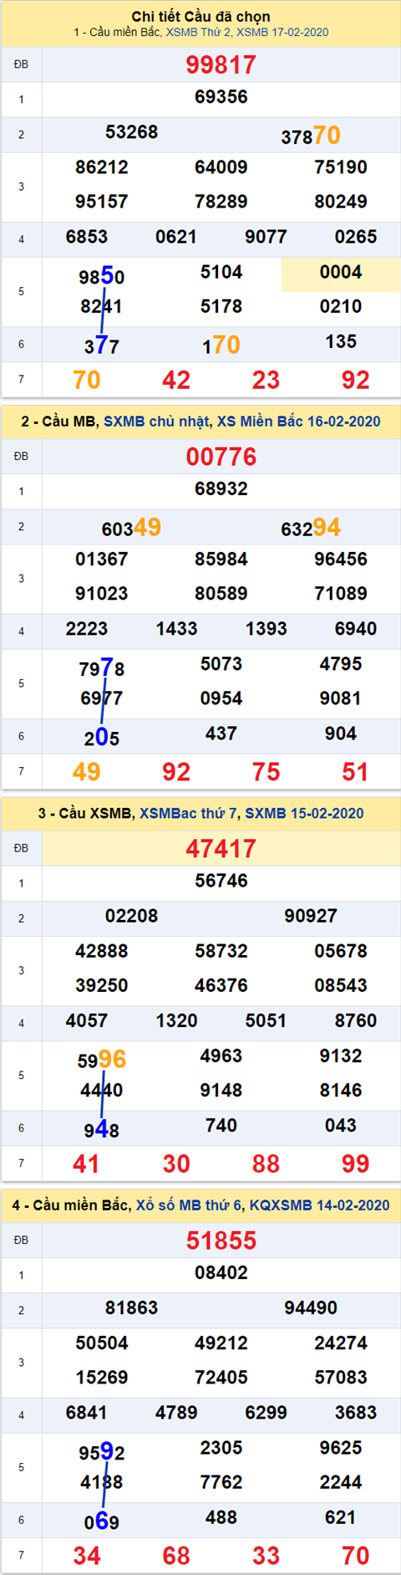
Task: Open link XSMB Thứ 2 in first header
Action: point(199,33)
